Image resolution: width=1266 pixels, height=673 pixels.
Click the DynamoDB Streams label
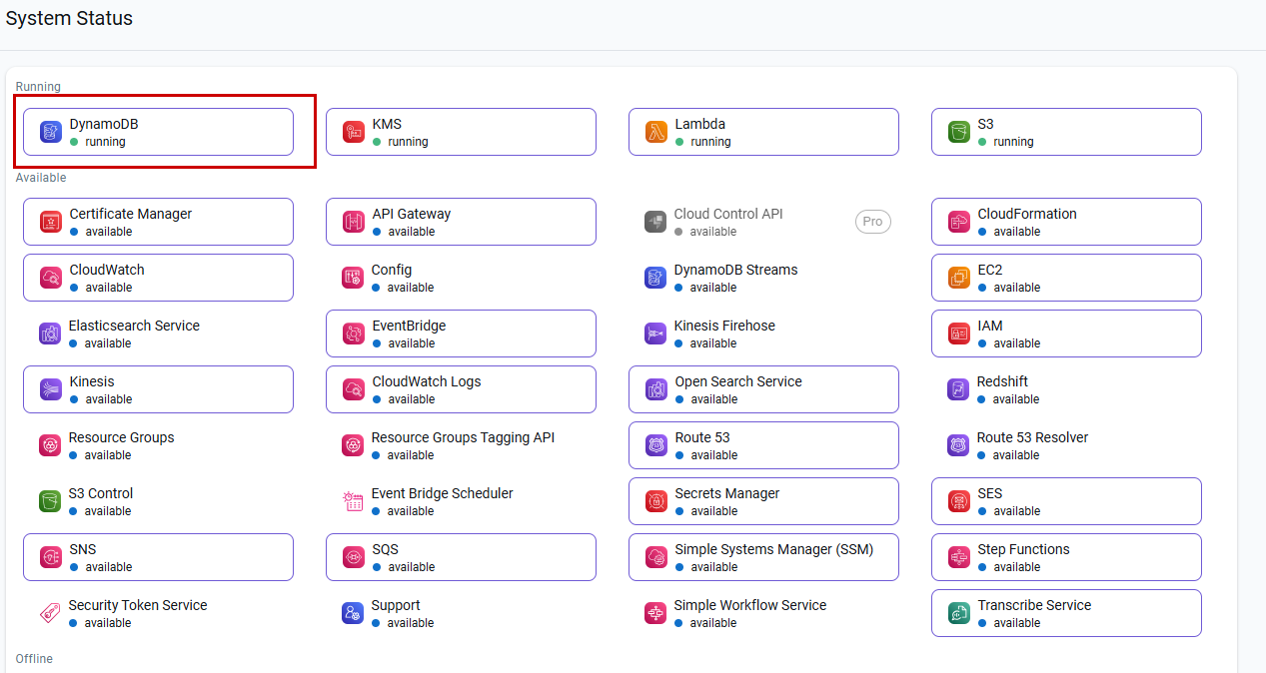pyautogui.click(x=735, y=270)
